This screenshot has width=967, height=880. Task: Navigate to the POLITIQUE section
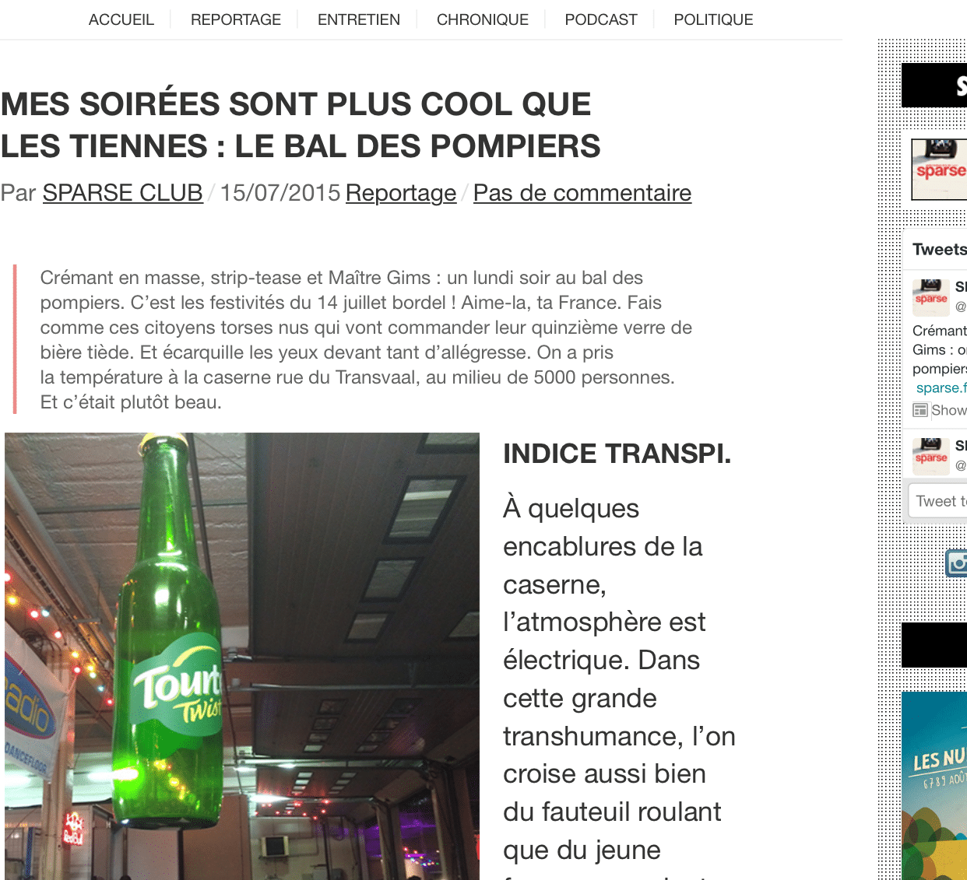click(x=713, y=19)
